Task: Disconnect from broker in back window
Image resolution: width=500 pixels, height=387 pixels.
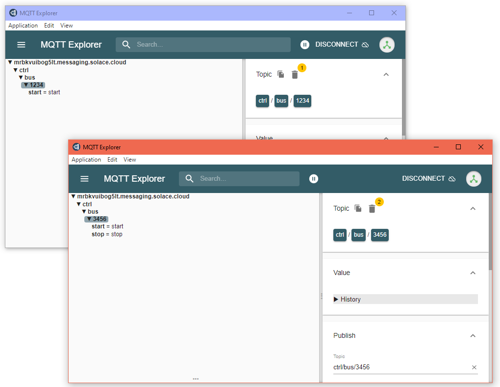Action: coord(342,44)
